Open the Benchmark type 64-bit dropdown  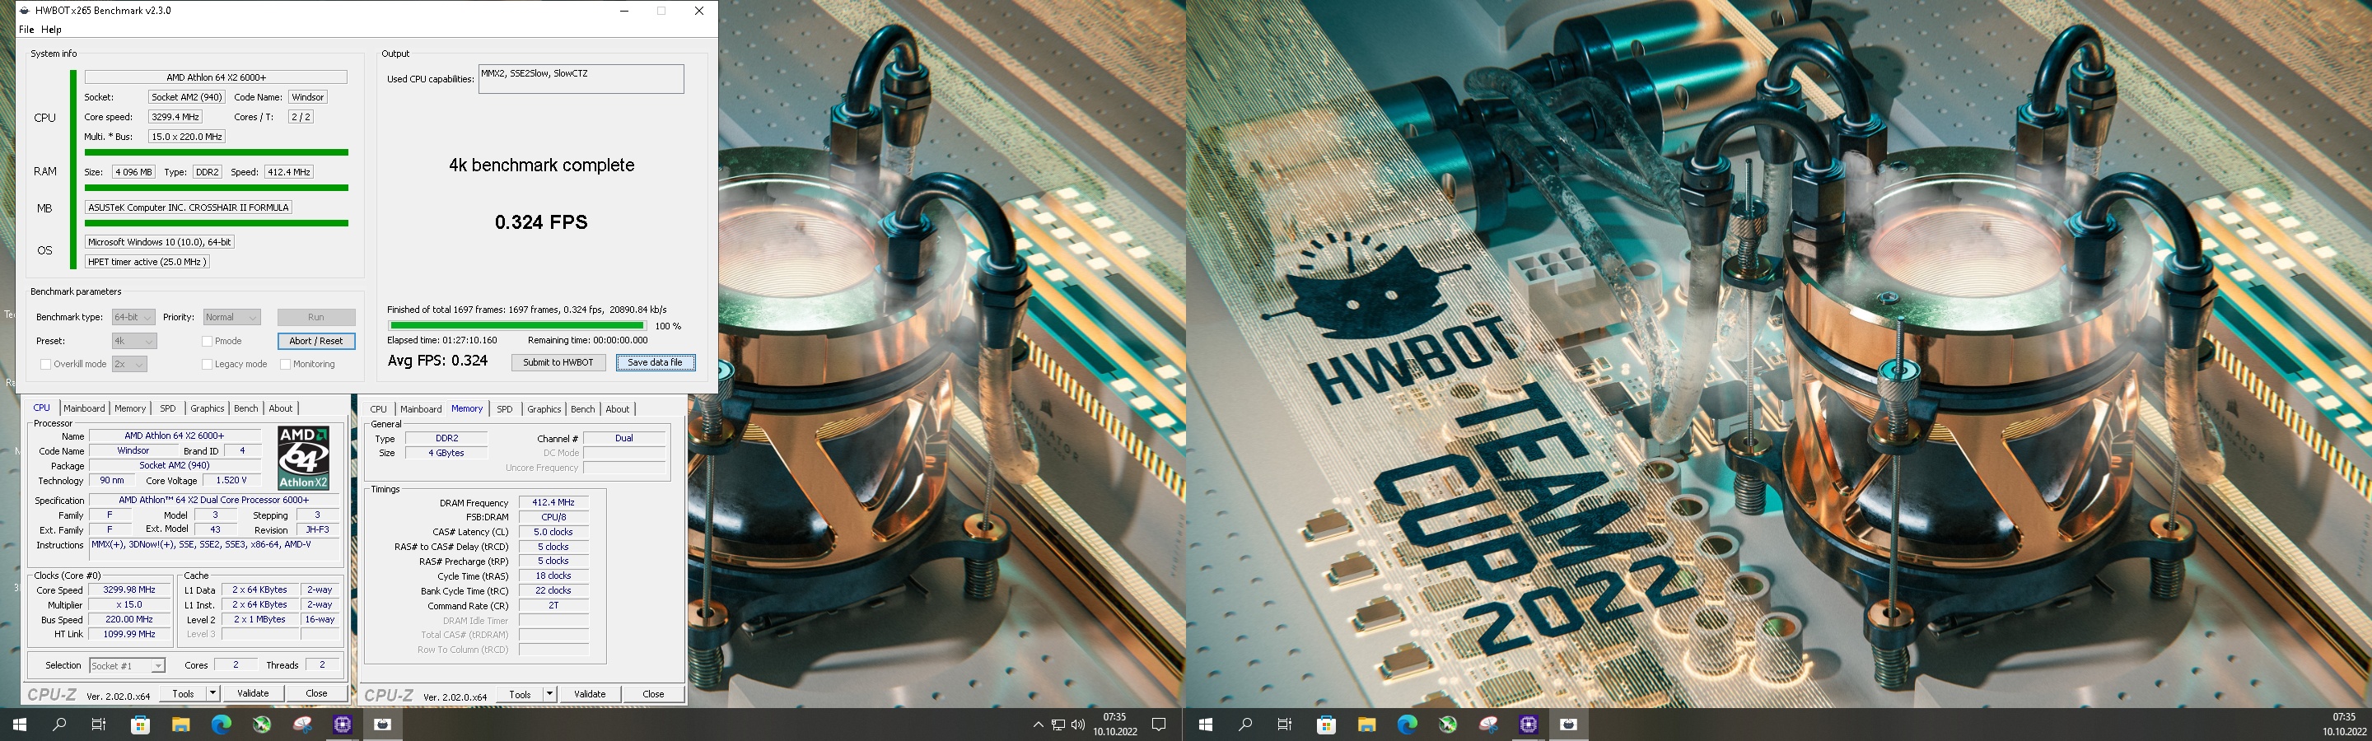pos(133,317)
